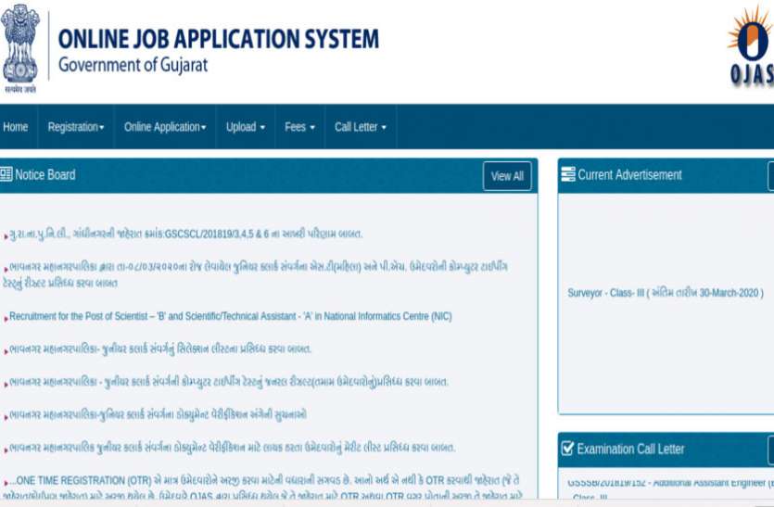Viewport: 774px width, 507px height.
Task: Open GSCSCL/201819/3,4,5 & 6 result notice
Action: click(x=185, y=234)
